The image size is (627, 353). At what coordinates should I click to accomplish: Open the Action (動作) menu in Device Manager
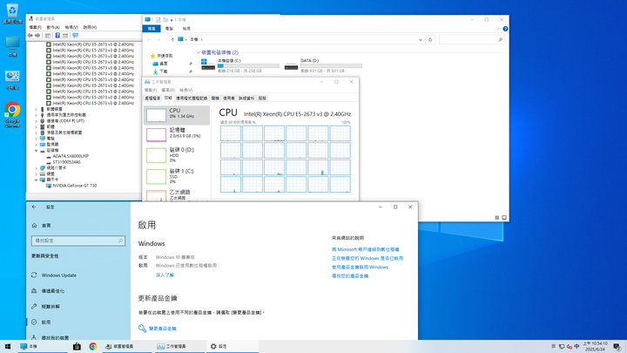pyautogui.click(x=53, y=27)
